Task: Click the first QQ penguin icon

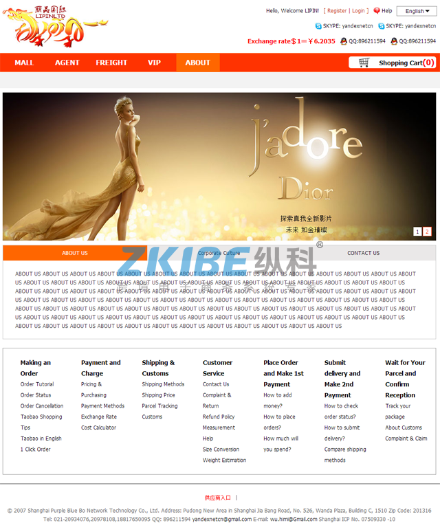Action: point(344,41)
